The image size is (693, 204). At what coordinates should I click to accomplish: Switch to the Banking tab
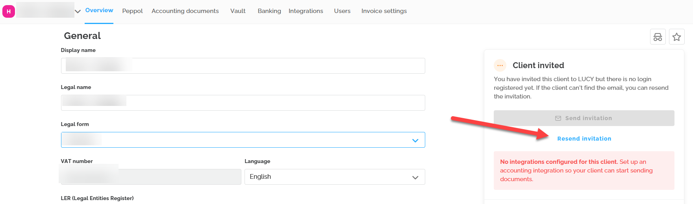pos(269,11)
